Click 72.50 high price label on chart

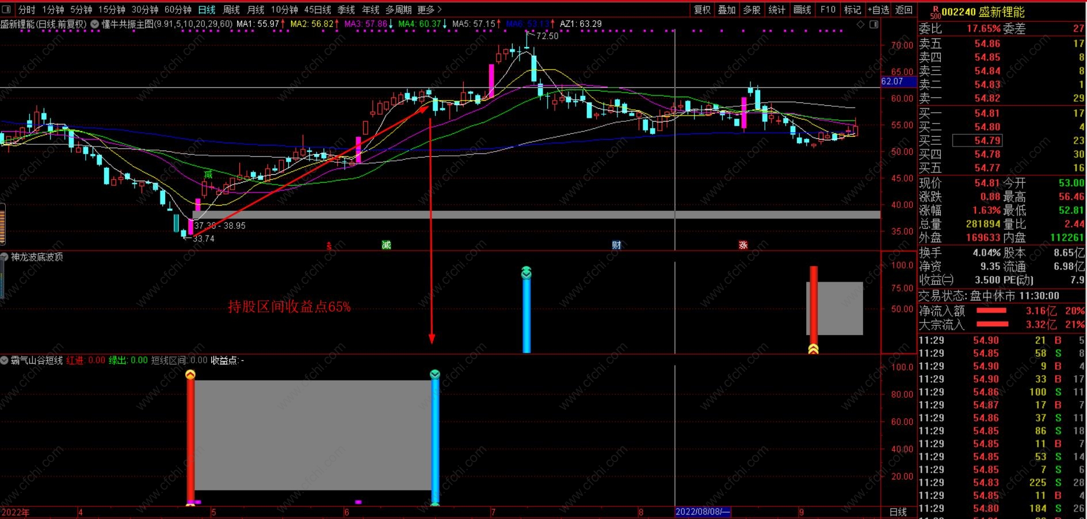coord(547,36)
